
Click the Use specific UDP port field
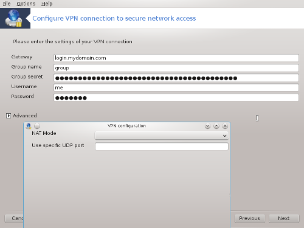[x=162, y=147]
